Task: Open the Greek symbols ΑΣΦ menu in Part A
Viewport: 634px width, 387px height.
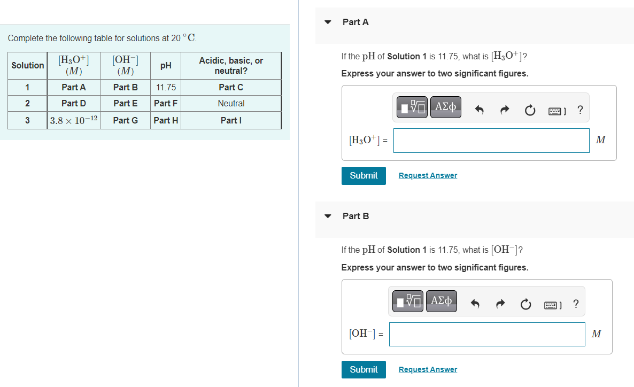Action: coord(446,107)
